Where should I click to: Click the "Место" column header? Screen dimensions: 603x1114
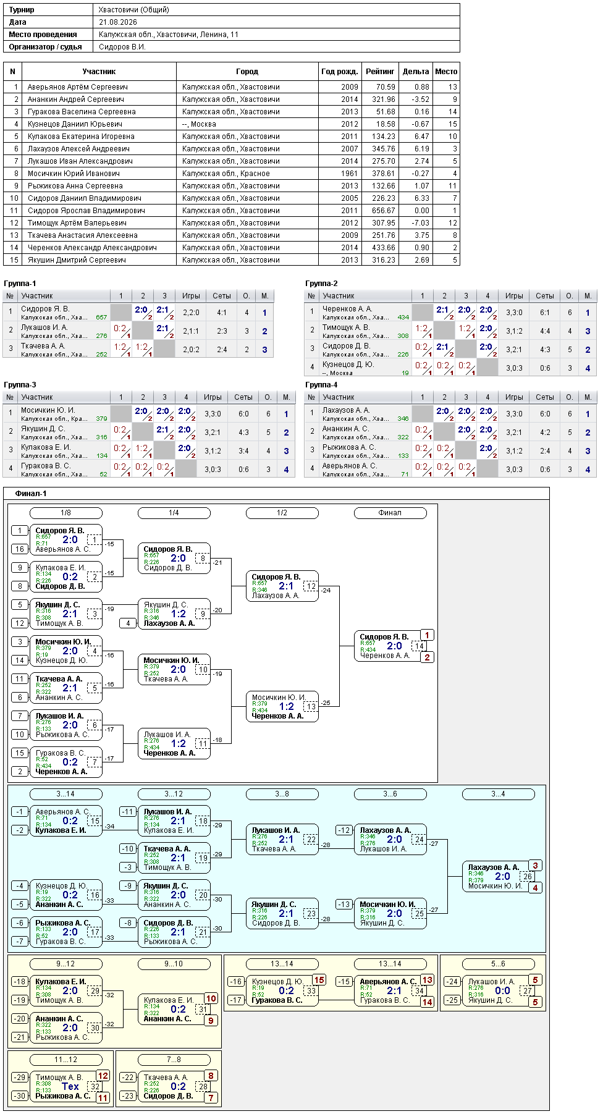[446, 72]
